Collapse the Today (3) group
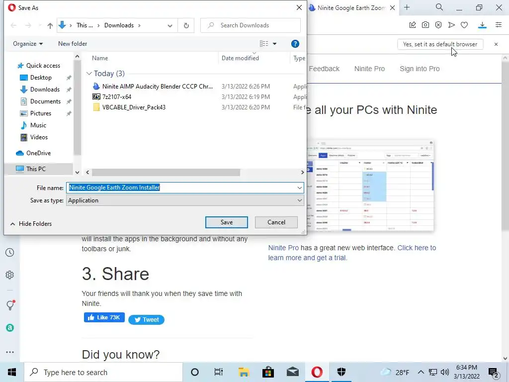Screen dimensions: 509x382 tap(89, 74)
